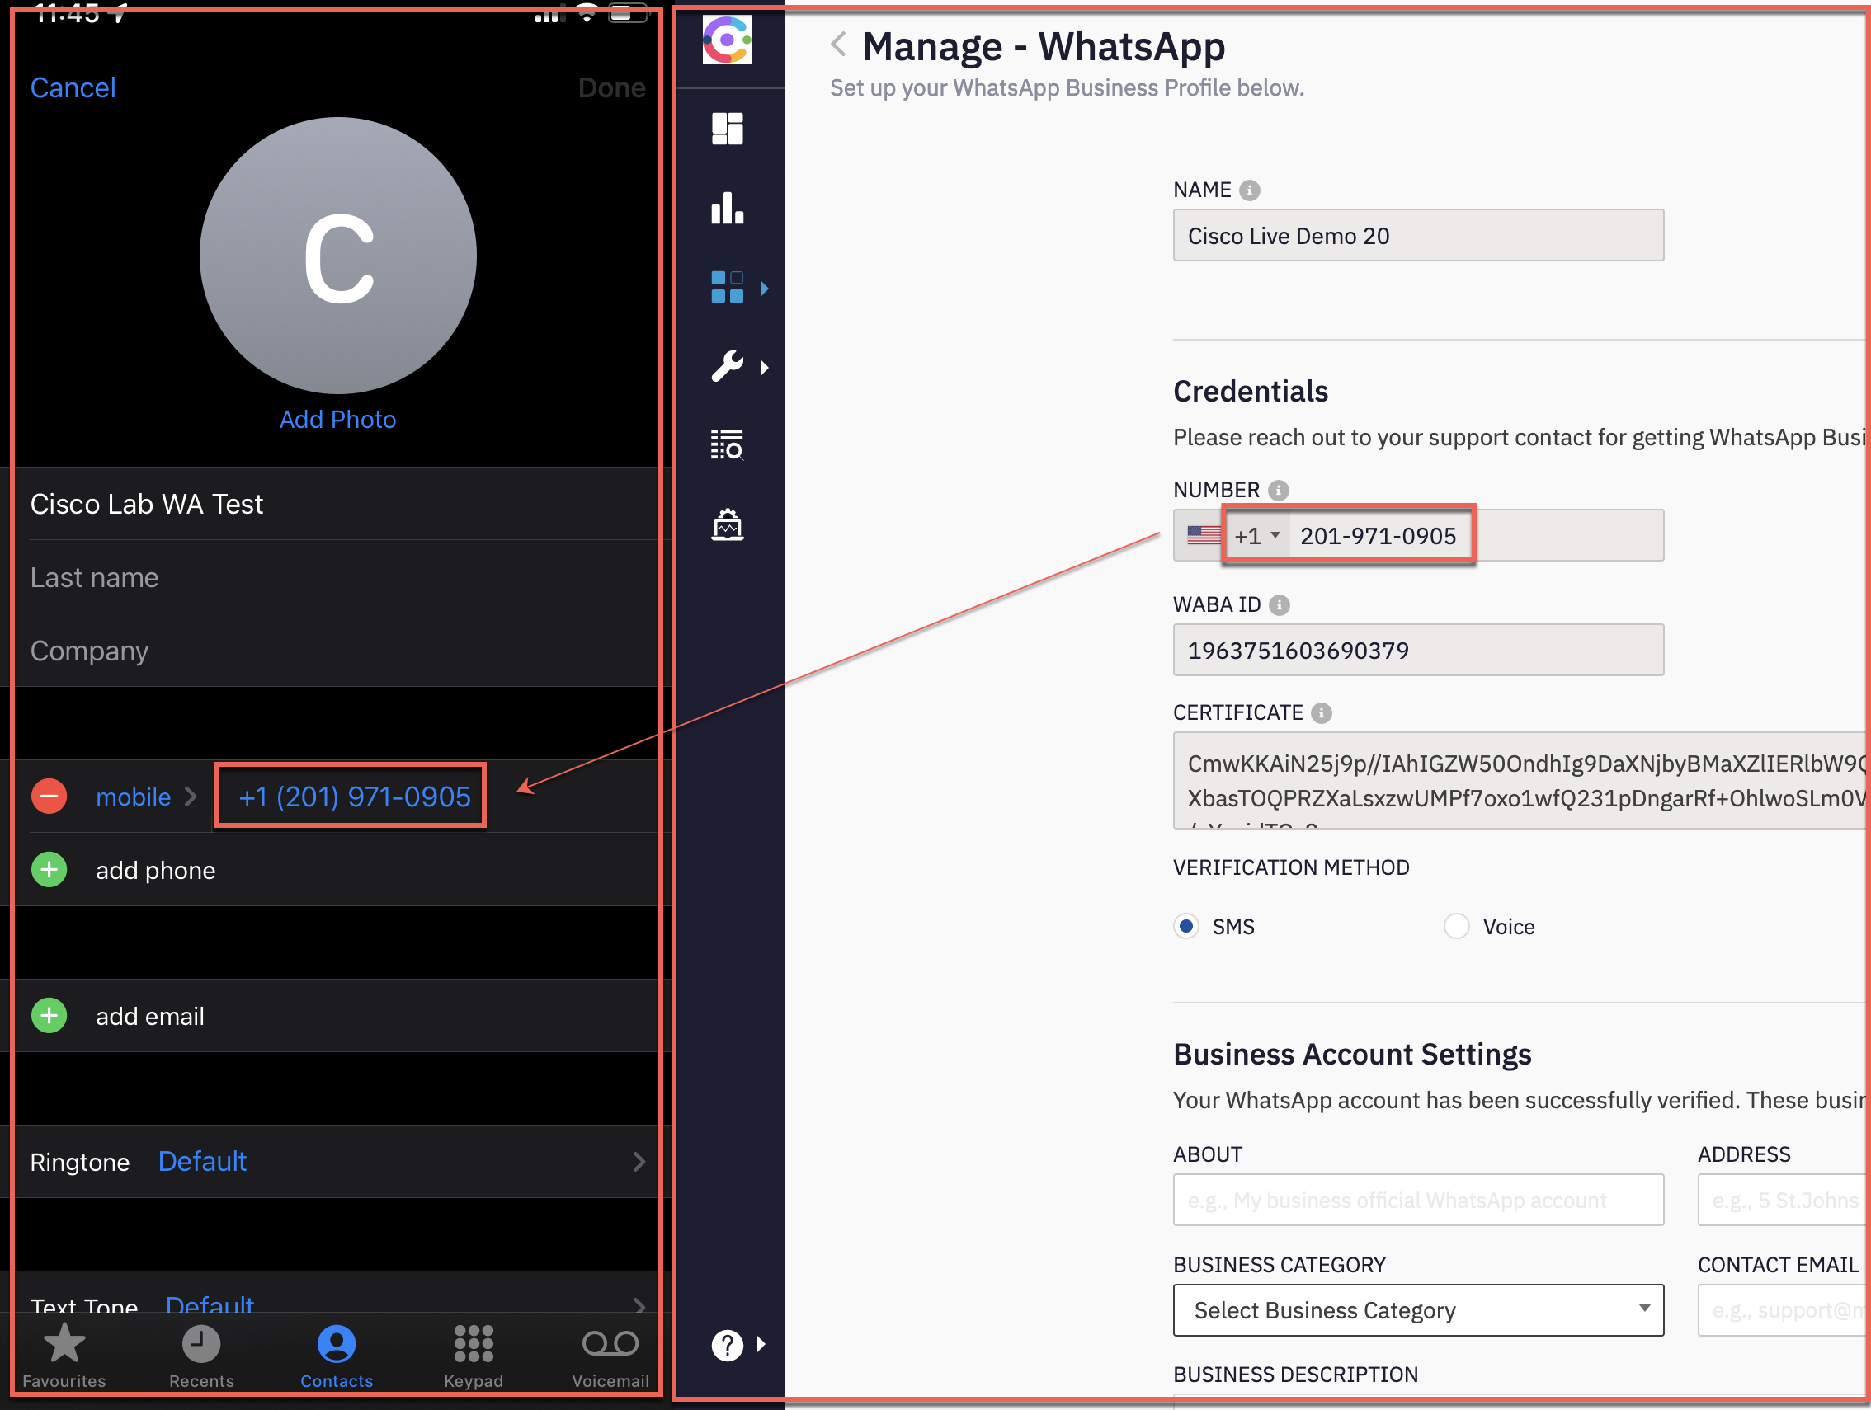Open the bar chart reports icon
Screen dimensions: 1871x1410
point(727,207)
